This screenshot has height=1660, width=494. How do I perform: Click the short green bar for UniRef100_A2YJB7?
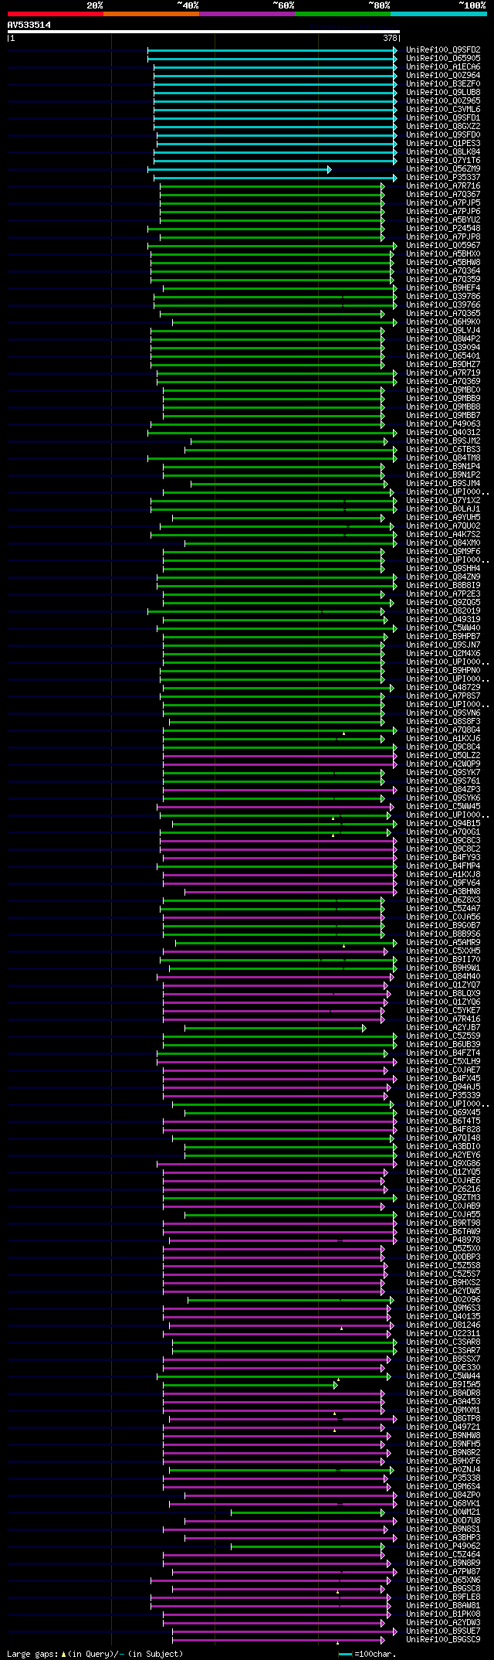coord(276,1028)
